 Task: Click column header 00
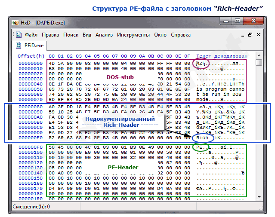coord(52,56)
